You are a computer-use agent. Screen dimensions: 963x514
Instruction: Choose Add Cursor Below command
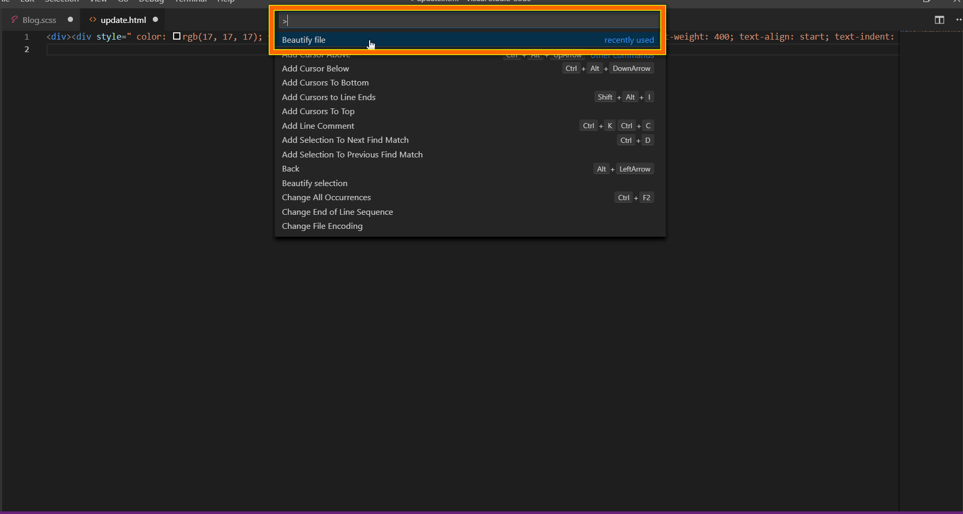(470, 69)
